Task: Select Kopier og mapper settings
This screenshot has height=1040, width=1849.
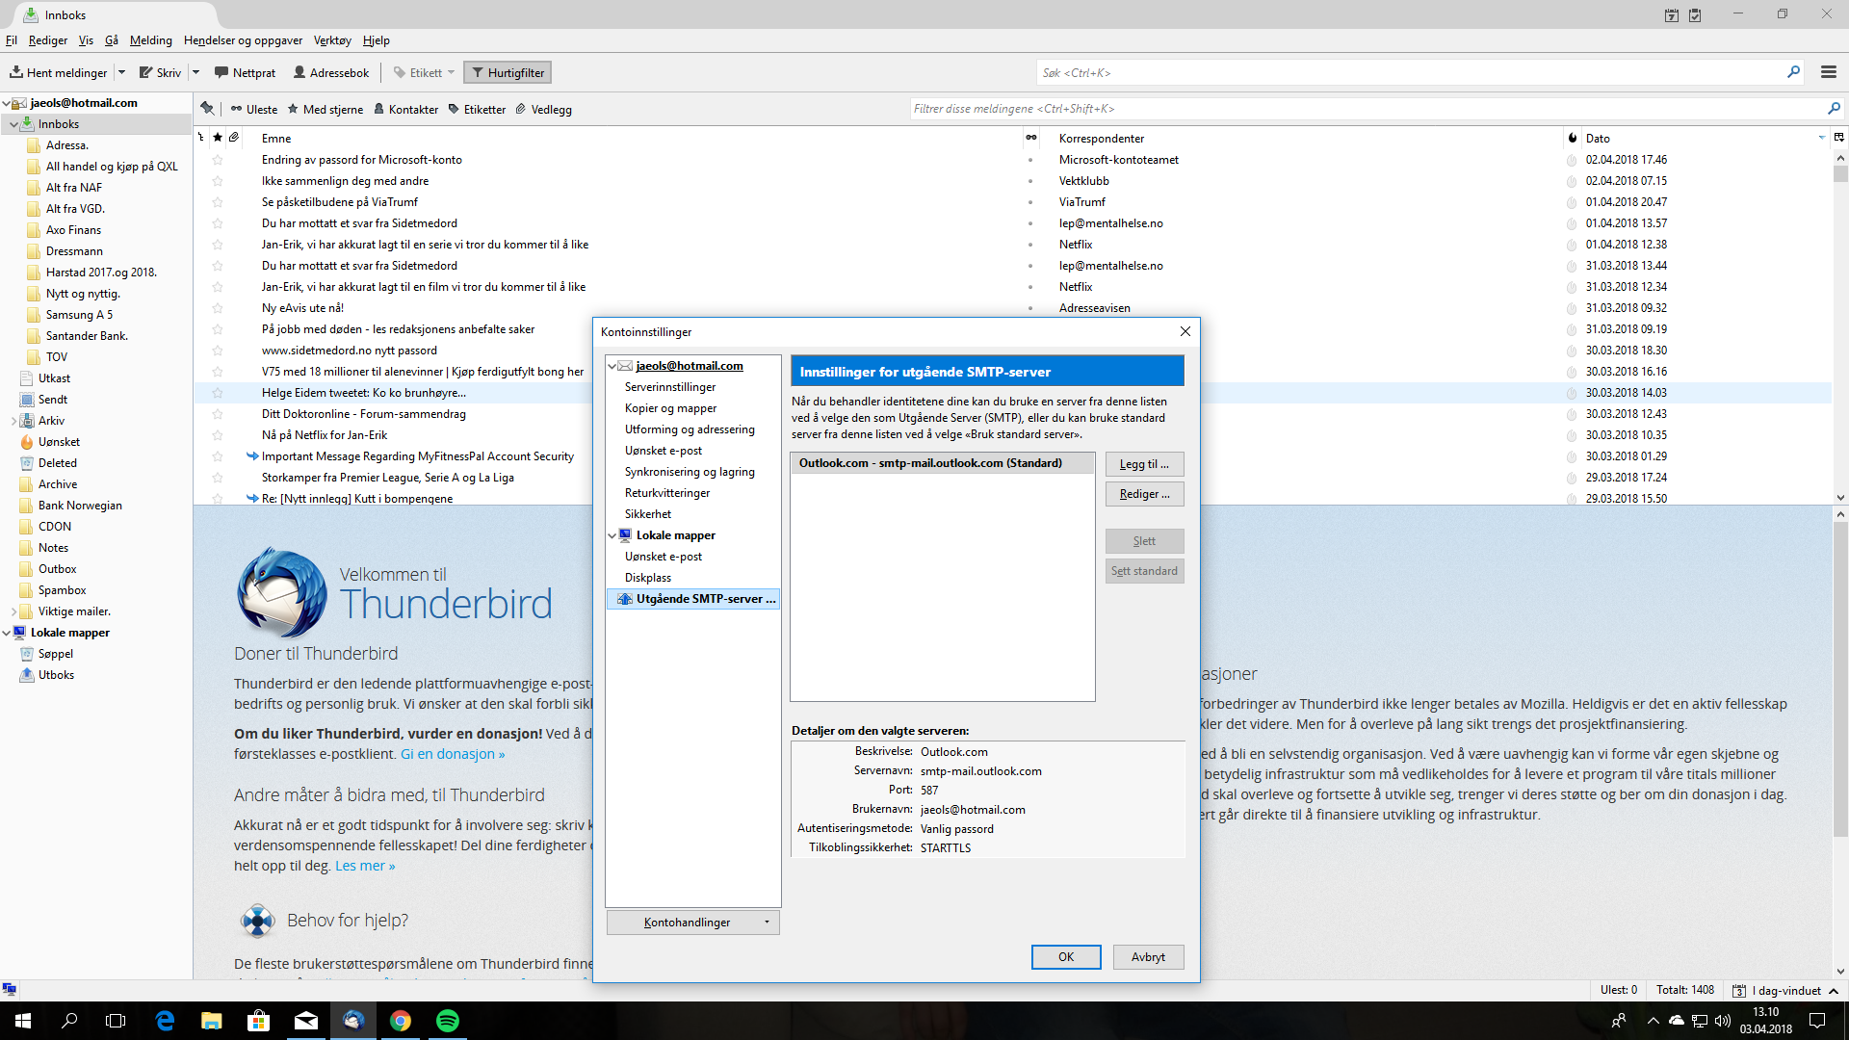Action: pos(670,408)
